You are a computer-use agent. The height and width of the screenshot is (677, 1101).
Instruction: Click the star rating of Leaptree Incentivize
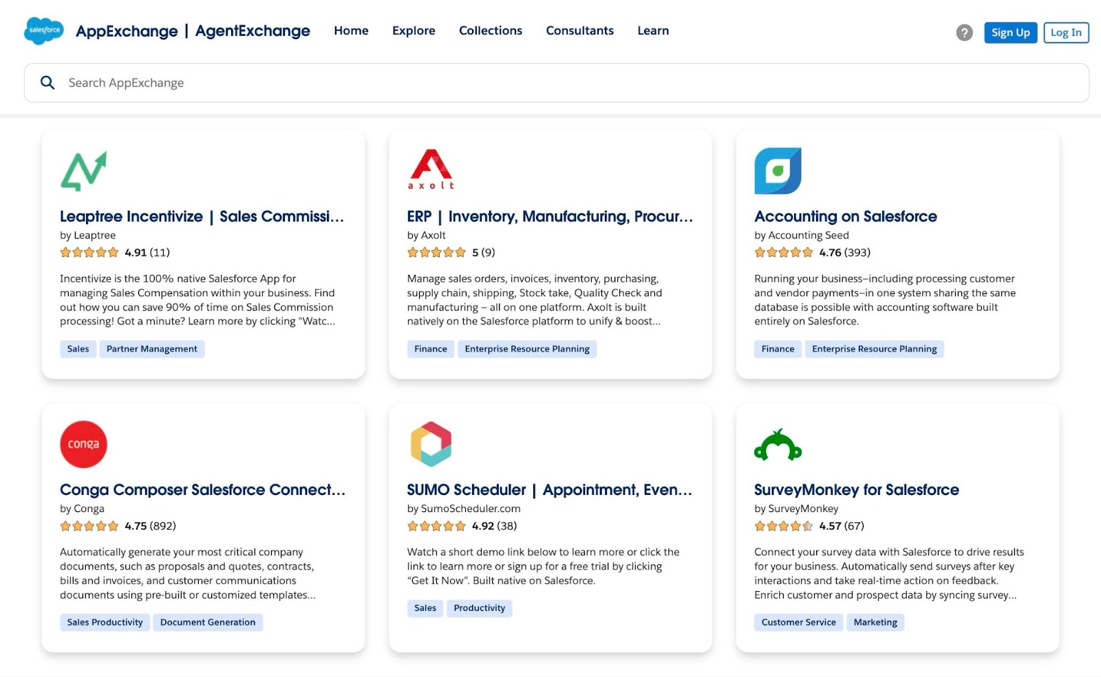click(89, 252)
